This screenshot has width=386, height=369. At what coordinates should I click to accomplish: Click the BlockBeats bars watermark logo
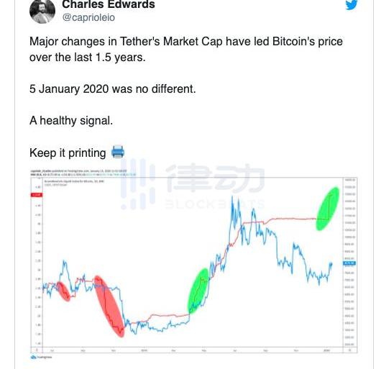[138, 184]
